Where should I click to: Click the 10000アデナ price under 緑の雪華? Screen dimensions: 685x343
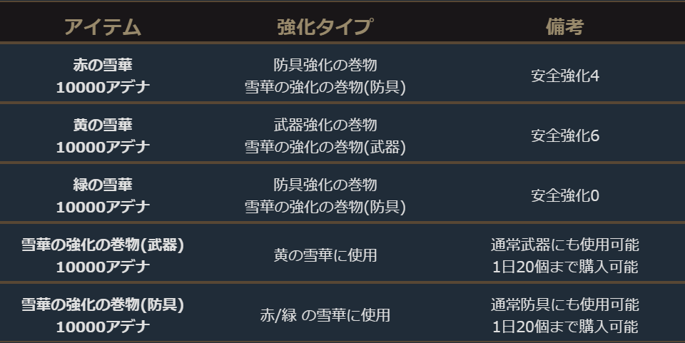[103, 207]
